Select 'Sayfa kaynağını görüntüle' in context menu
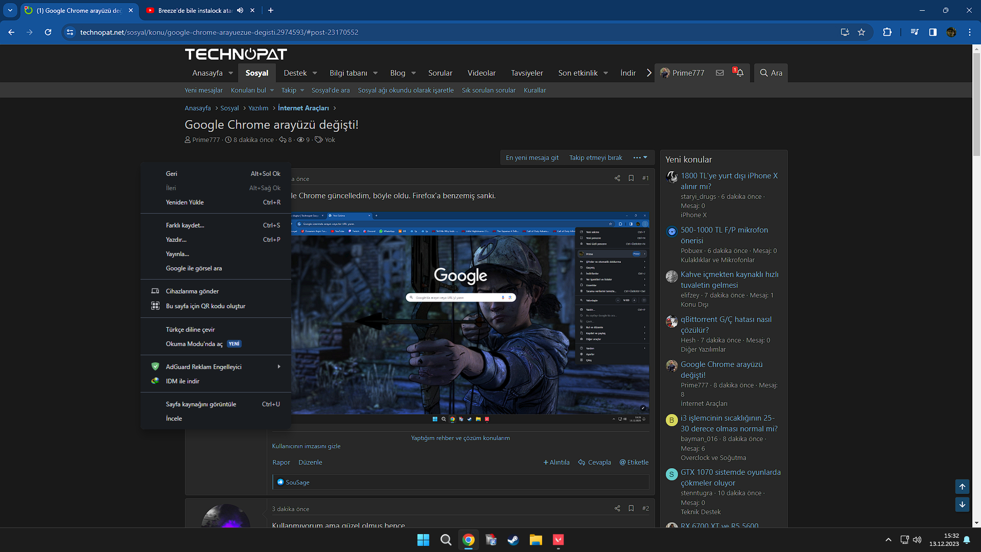 pos(201,404)
